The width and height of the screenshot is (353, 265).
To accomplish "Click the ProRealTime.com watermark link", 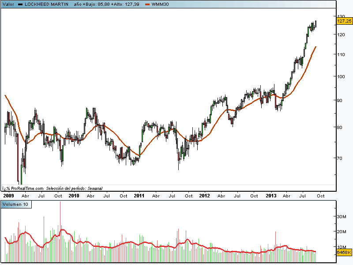I will [26, 188].
